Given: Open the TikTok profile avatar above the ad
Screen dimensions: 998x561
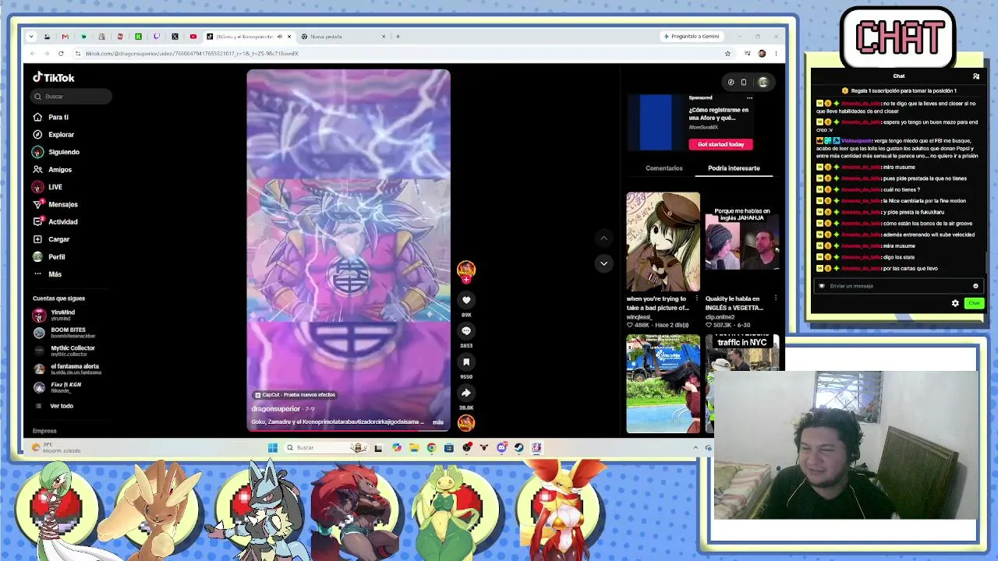Looking at the screenshot, I should 763,82.
